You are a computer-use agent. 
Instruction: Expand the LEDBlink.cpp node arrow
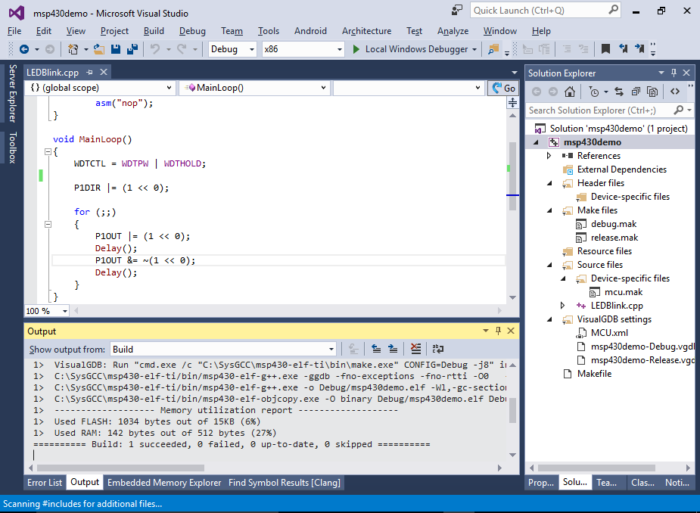(x=562, y=306)
